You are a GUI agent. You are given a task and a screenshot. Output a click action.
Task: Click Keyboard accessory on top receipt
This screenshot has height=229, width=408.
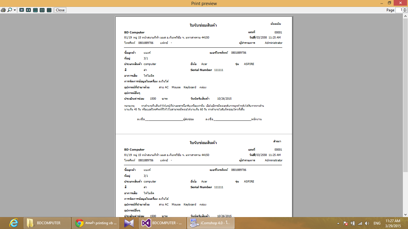click(190, 87)
